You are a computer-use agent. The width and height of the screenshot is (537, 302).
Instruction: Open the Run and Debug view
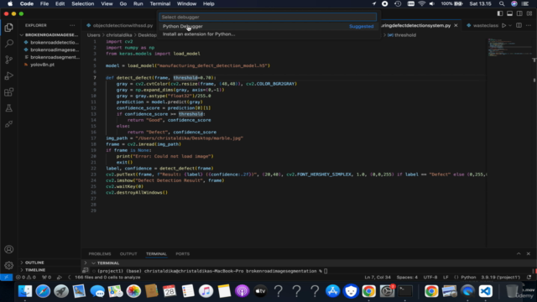coord(9,75)
